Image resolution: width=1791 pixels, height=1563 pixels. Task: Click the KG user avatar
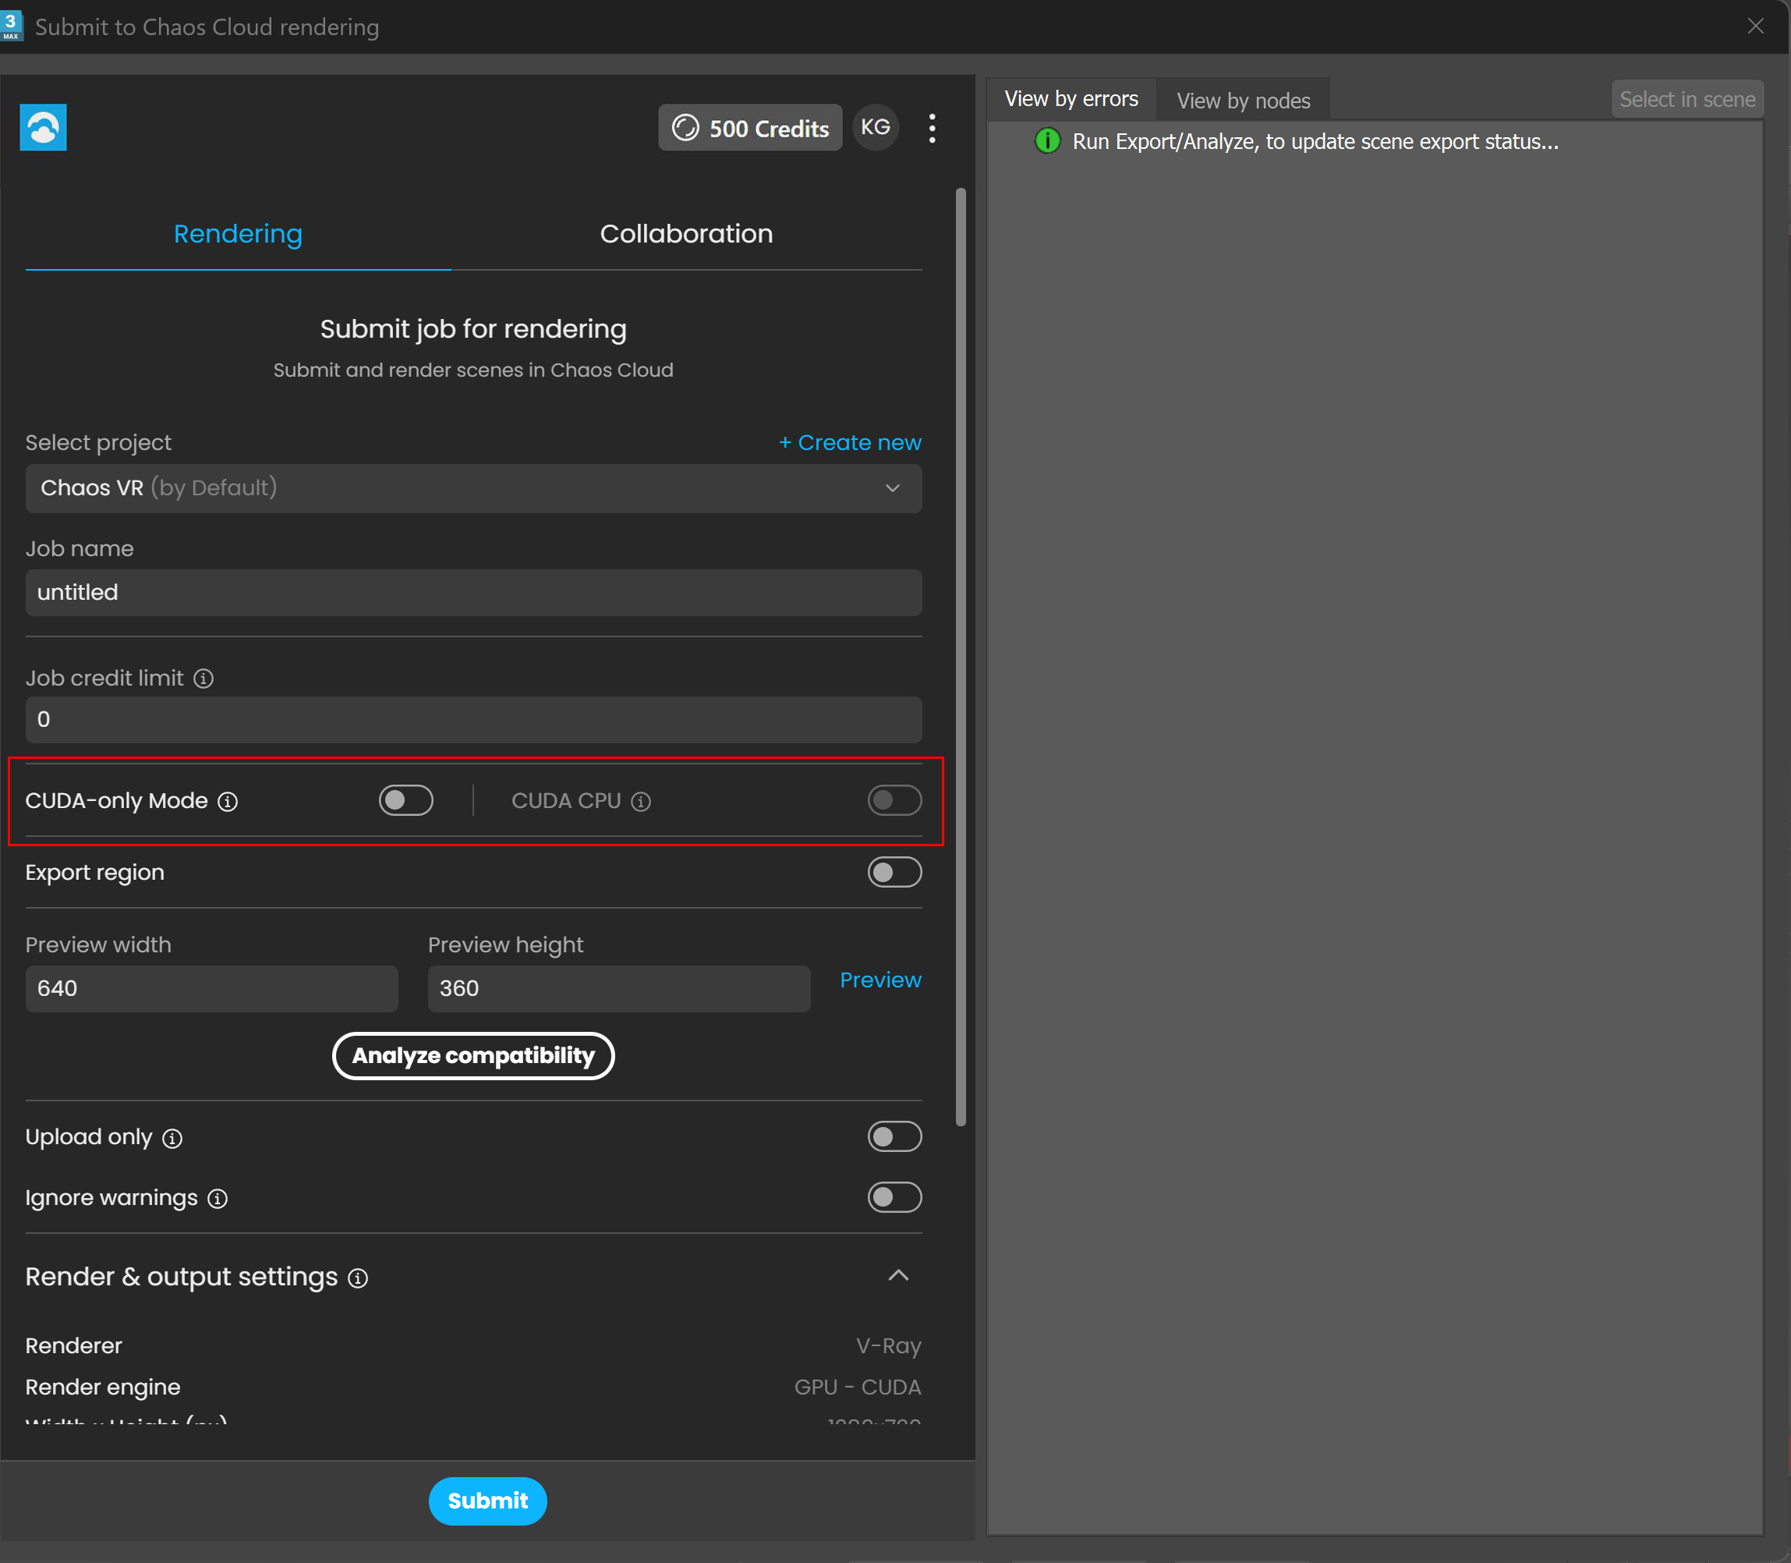876,127
